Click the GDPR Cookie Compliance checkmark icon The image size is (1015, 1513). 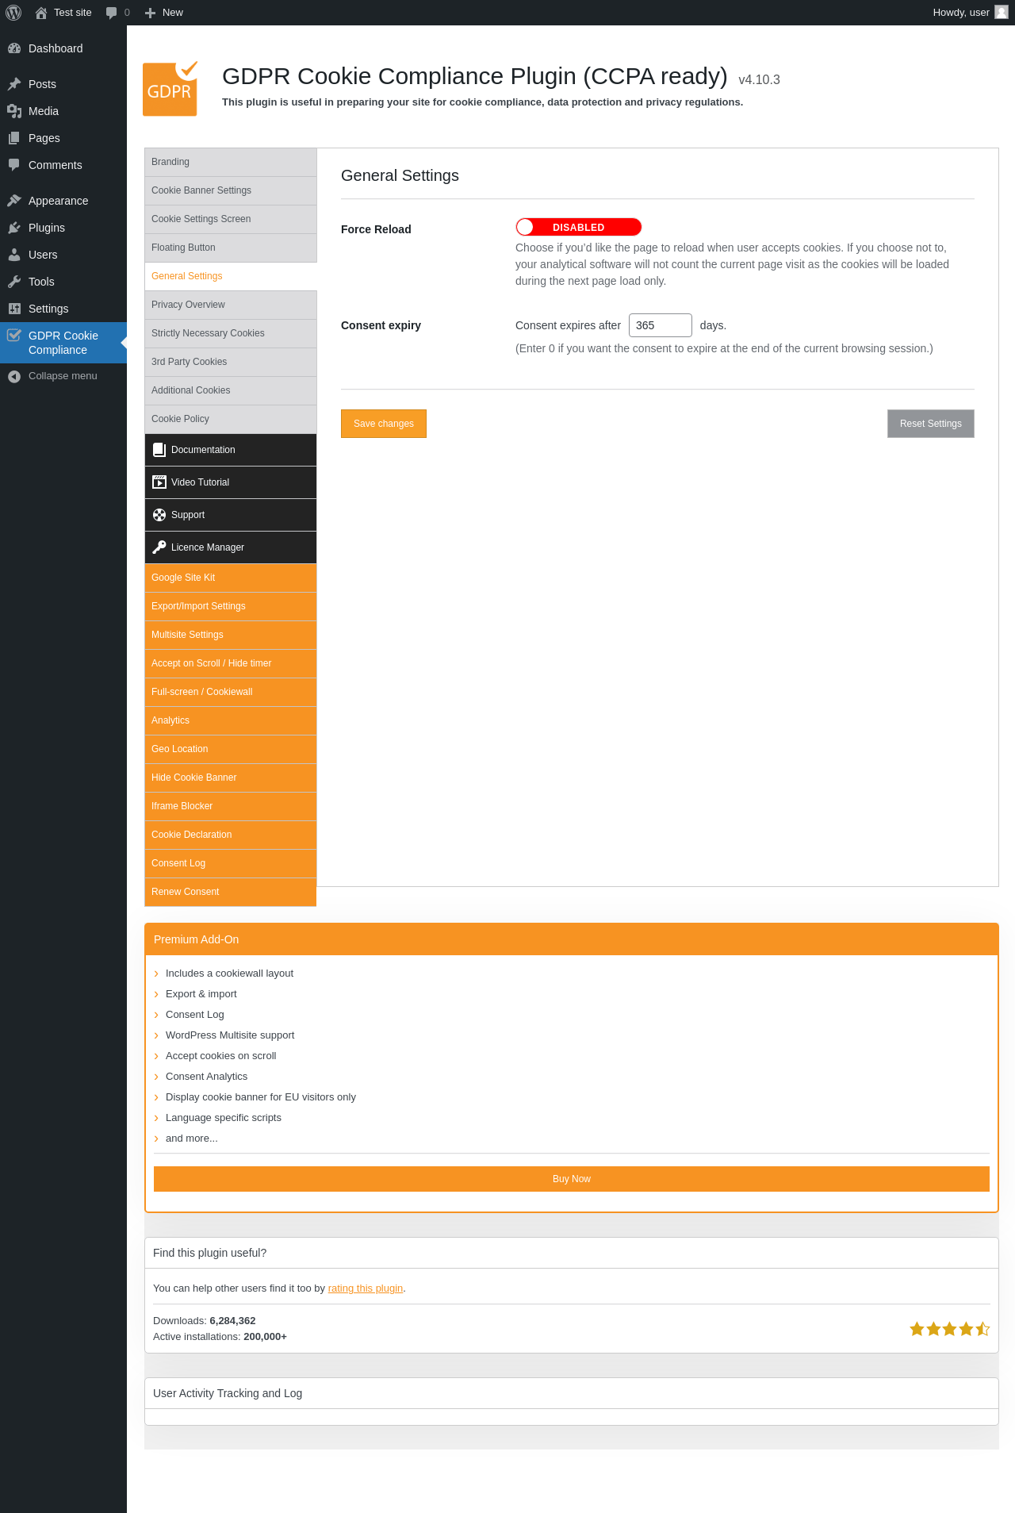point(14,336)
